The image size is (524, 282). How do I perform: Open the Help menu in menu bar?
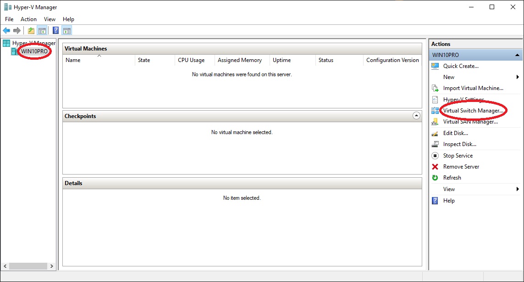coord(68,19)
